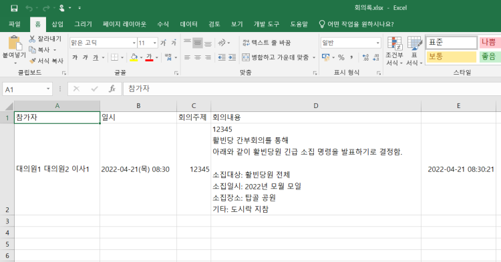The width and height of the screenshot is (501, 262).
Task: Open the Customize Quick Access Toolbar arrow
Action: pyautogui.click(x=79, y=8)
